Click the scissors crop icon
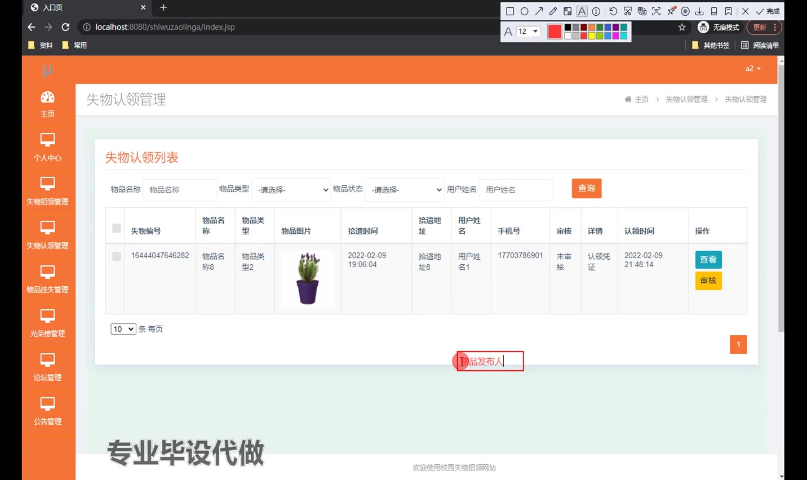This screenshot has height=480, width=807. (x=627, y=11)
